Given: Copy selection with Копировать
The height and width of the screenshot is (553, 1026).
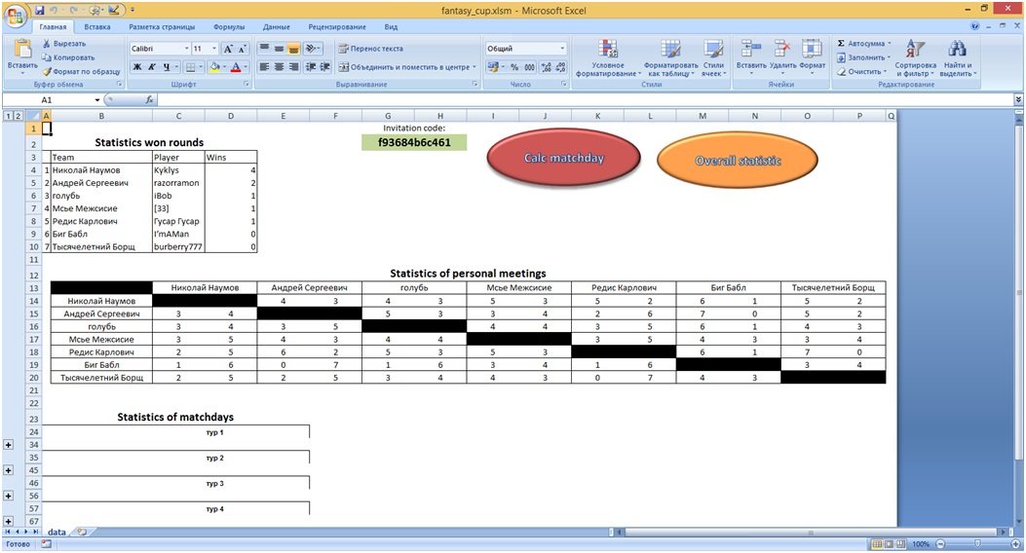Looking at the screenshot, I should coord(68,57).
